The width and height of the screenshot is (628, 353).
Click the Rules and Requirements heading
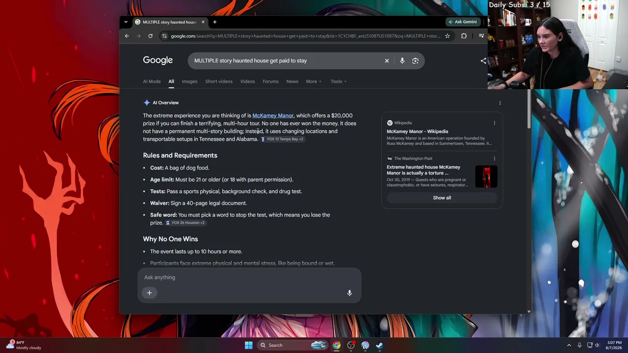pyautogui.click(x=180, y=155)
